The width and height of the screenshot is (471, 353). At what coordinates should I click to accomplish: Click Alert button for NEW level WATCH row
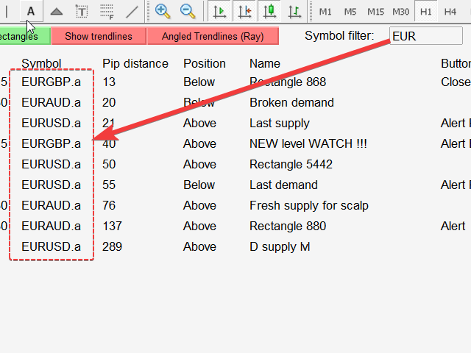coord(456,143)
